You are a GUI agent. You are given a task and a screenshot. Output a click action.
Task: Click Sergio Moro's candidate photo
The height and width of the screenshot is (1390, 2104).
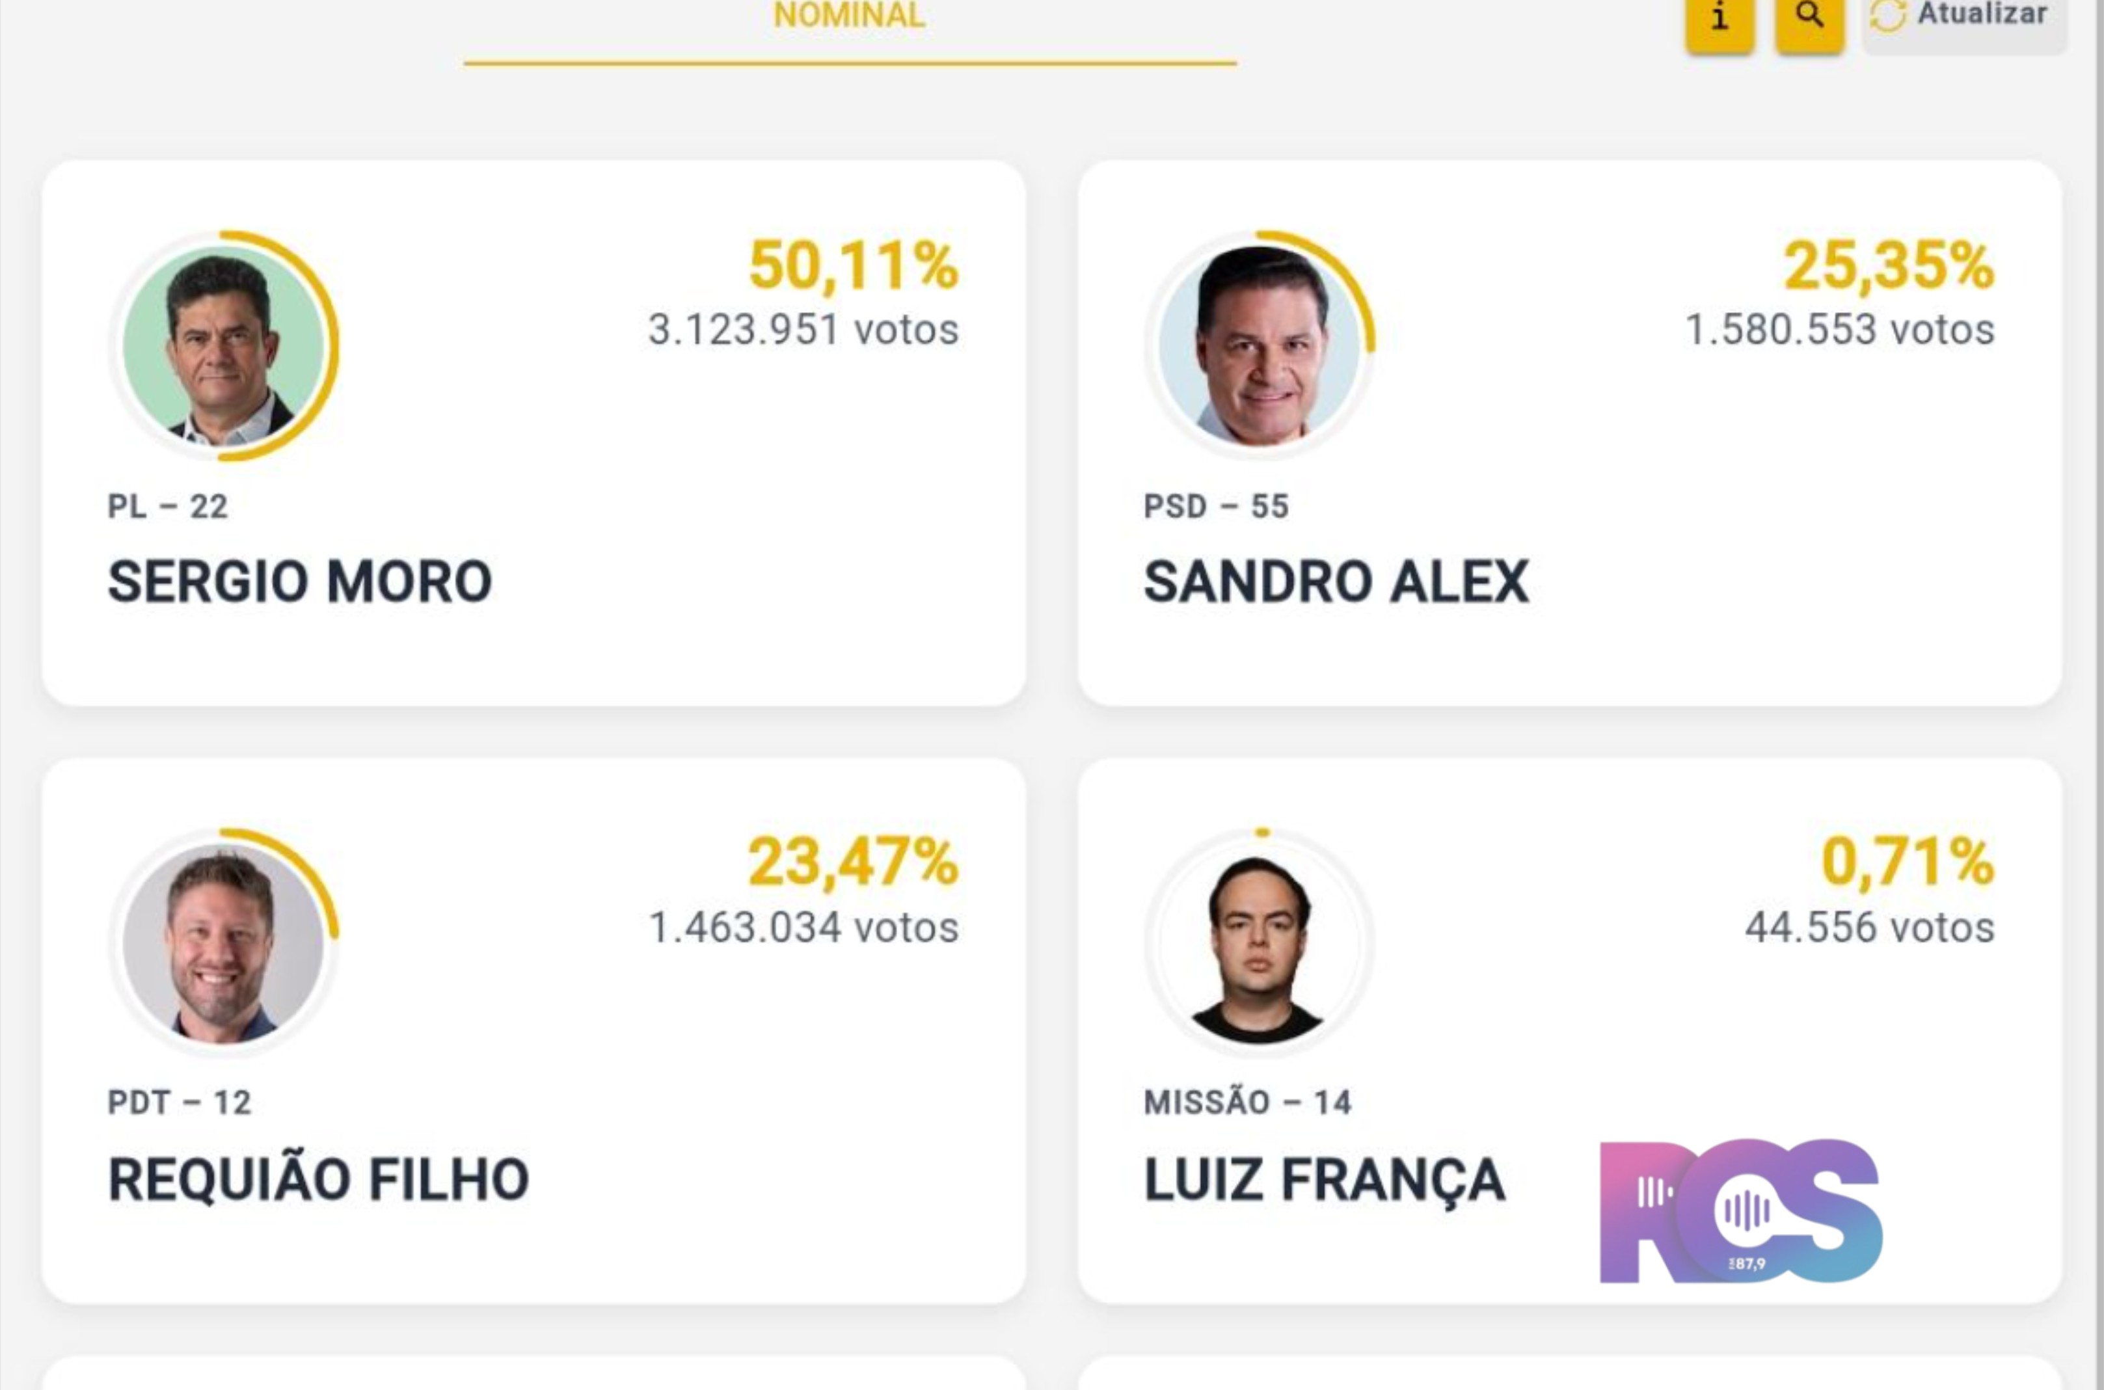[x=223, y=346]
